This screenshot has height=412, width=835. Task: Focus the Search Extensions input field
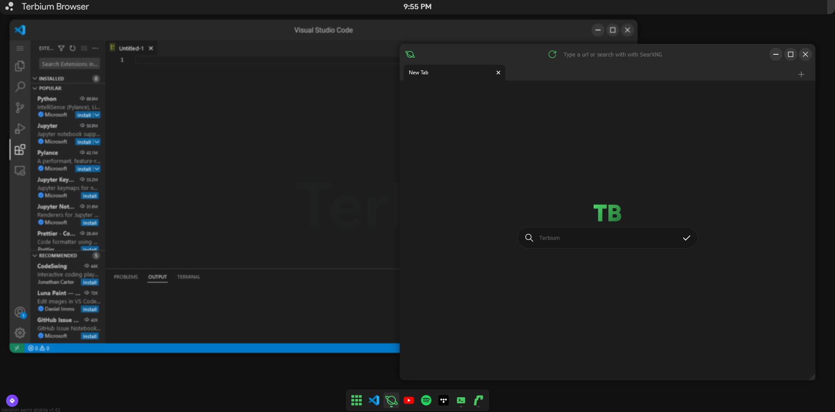[70, 64]
